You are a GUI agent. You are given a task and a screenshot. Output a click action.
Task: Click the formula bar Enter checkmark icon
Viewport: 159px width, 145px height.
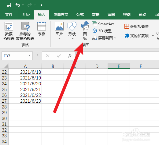(59, 56)
